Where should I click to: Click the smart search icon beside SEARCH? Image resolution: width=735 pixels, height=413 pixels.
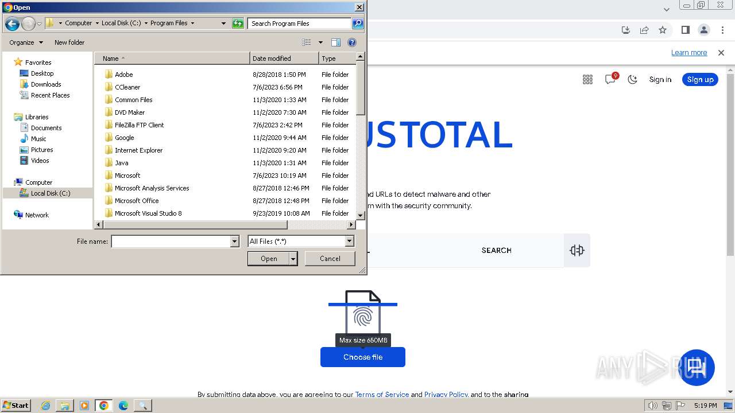pyautogui.click(x=577, y=250)
